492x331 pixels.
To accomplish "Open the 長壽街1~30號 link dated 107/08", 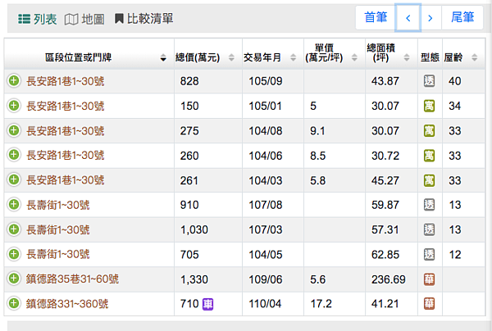I will point(58,205).
